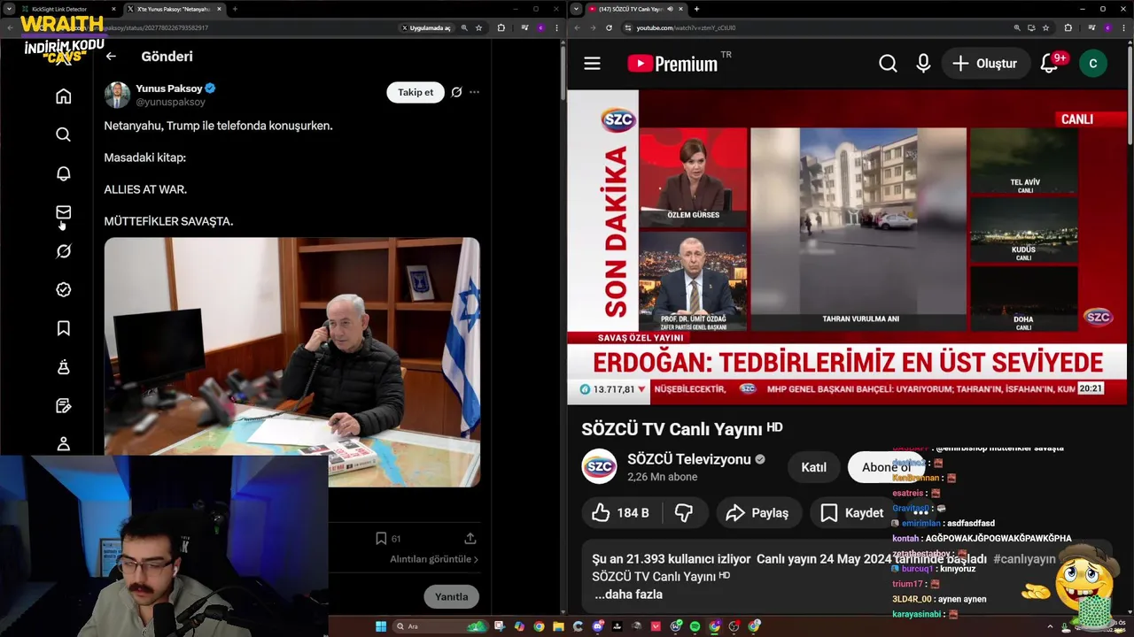
Task: Open Extensions puzzle icon in the YouTube browser
Action: pos(1068,27)
